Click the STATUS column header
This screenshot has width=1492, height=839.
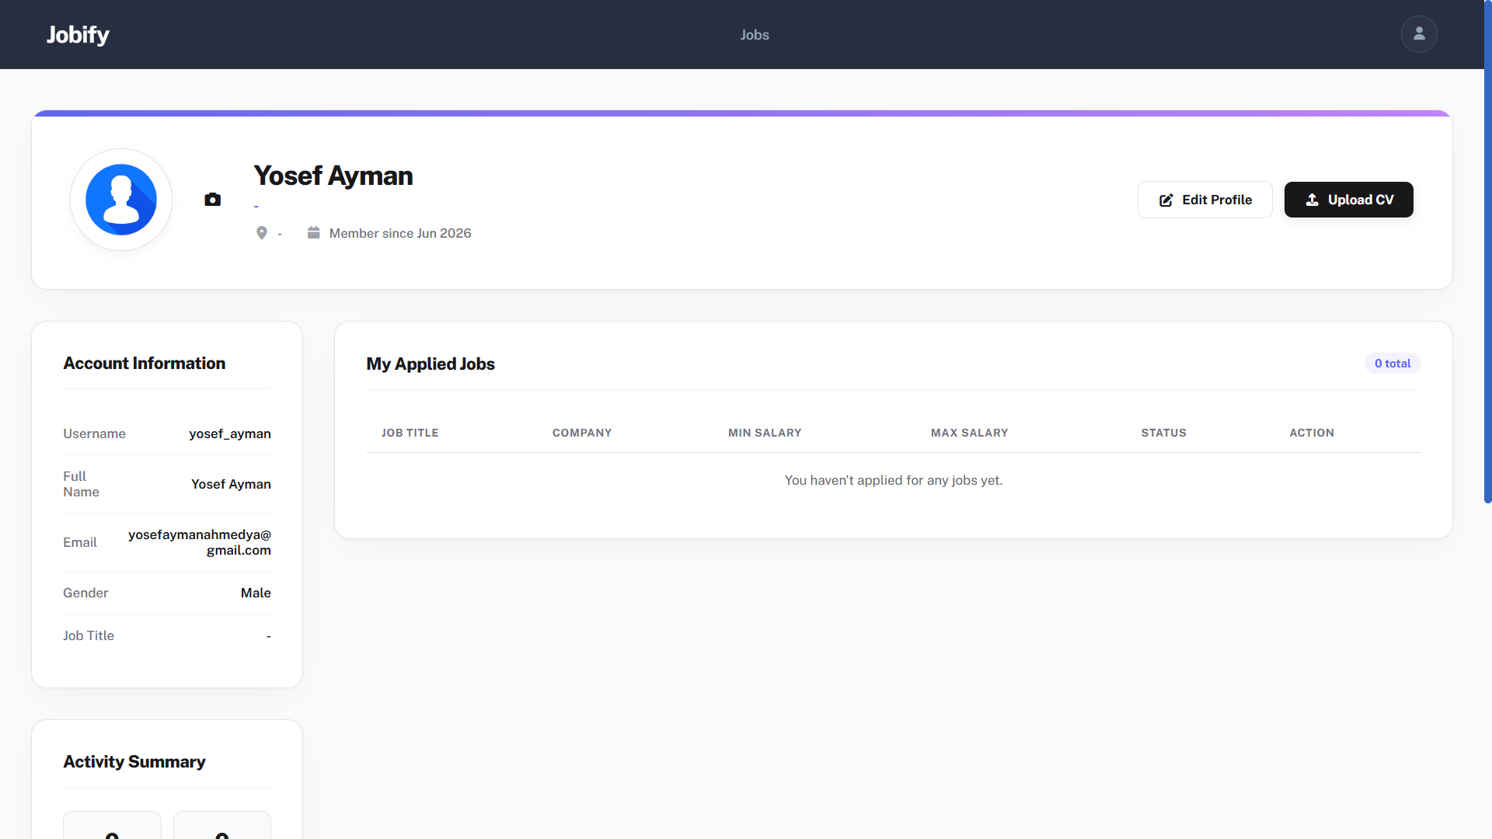[x=1164, y=433]
